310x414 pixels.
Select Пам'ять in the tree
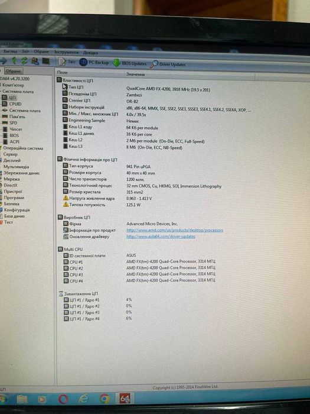[17, 117]
